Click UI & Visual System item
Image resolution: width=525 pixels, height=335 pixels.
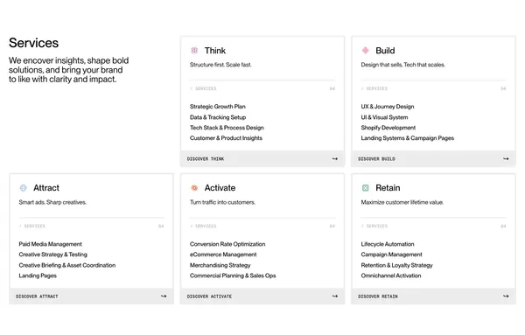[x=384, y=117]
